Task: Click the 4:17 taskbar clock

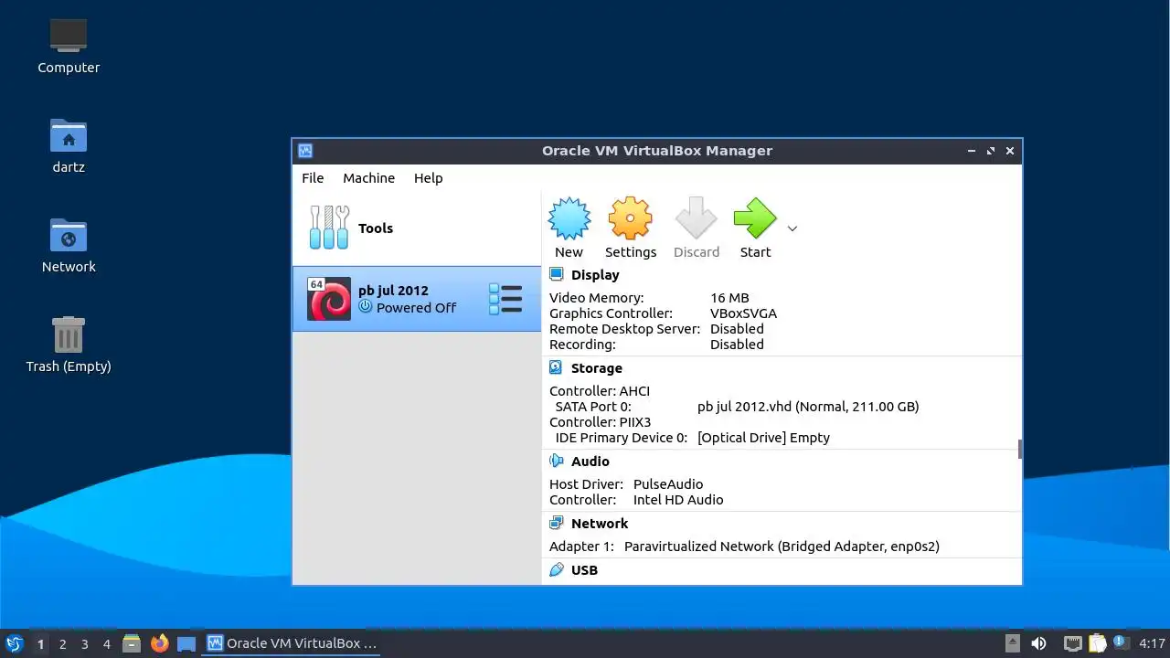Action: 1152,643
